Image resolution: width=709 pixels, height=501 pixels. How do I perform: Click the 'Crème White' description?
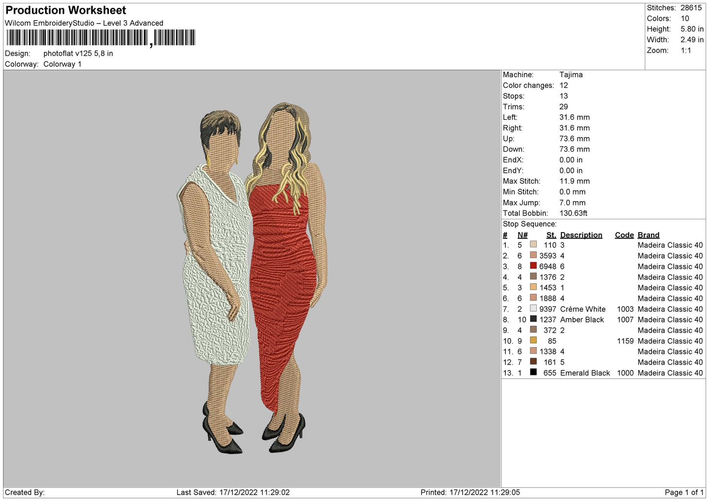[583, 309]
